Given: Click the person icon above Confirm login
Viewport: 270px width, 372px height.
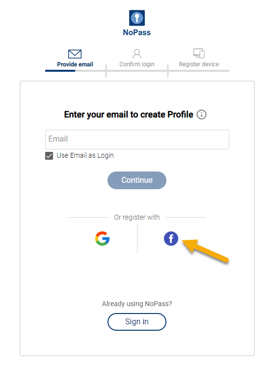Looking at the screenshot, I should click(137, 54).
